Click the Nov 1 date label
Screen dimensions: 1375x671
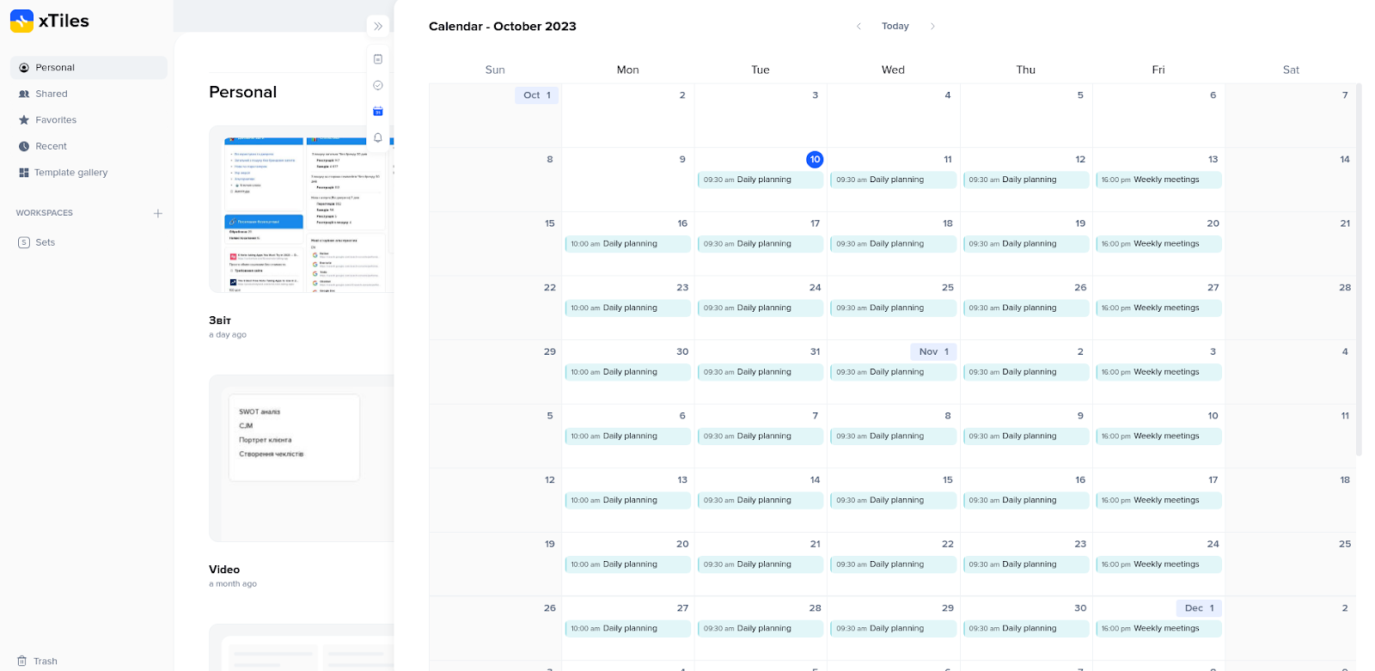[x=933, y=351]
